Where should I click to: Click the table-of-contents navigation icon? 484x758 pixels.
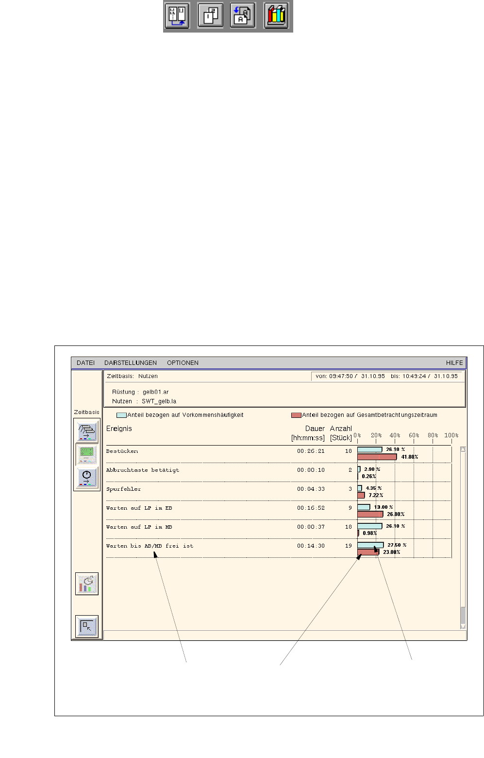pos(177,16)
